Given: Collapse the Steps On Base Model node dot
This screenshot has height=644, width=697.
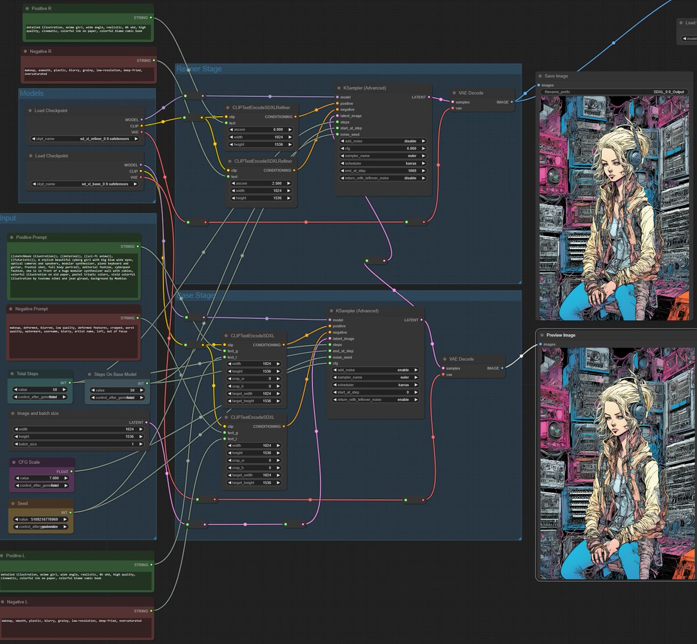Looking at the screenshot, I should click(89, 374).
